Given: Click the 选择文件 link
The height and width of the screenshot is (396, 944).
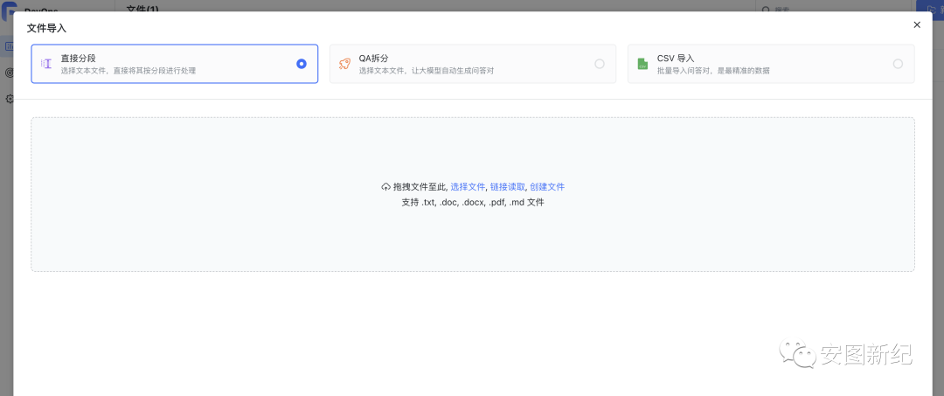Looking at the screenshot, I should 468,187.
